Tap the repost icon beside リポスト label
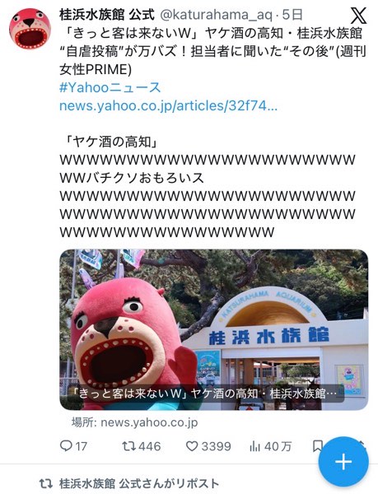 pos(45,483)
